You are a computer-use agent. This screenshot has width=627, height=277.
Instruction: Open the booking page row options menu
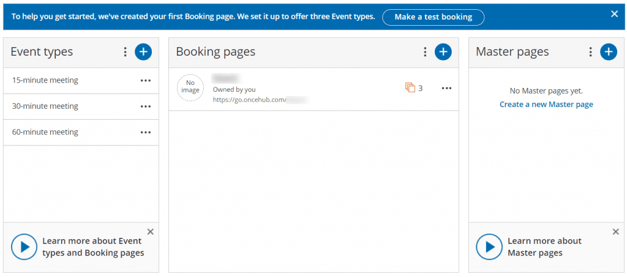(446, 88)
